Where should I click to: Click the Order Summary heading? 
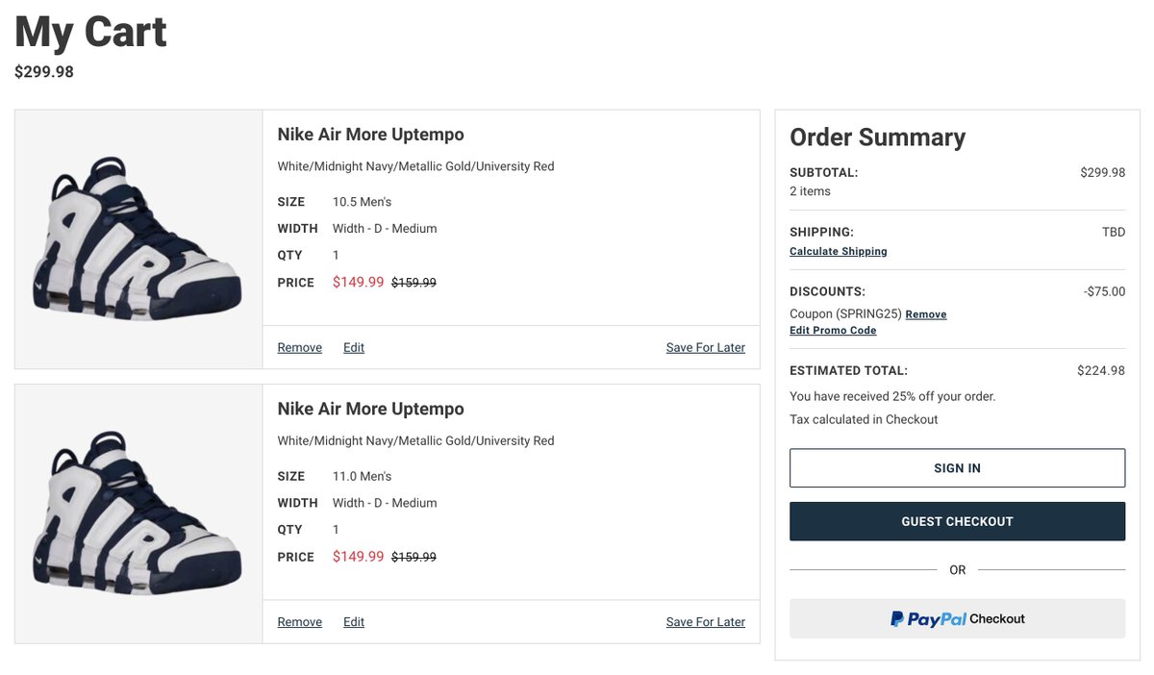877,137
